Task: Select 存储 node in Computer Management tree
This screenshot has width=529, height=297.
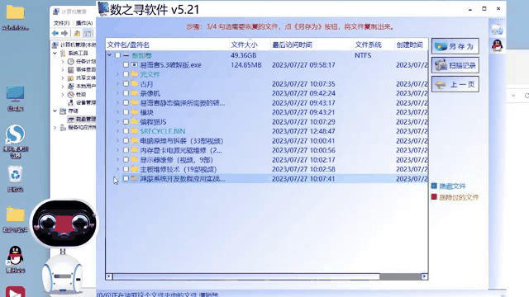Action: pos(73,111)
